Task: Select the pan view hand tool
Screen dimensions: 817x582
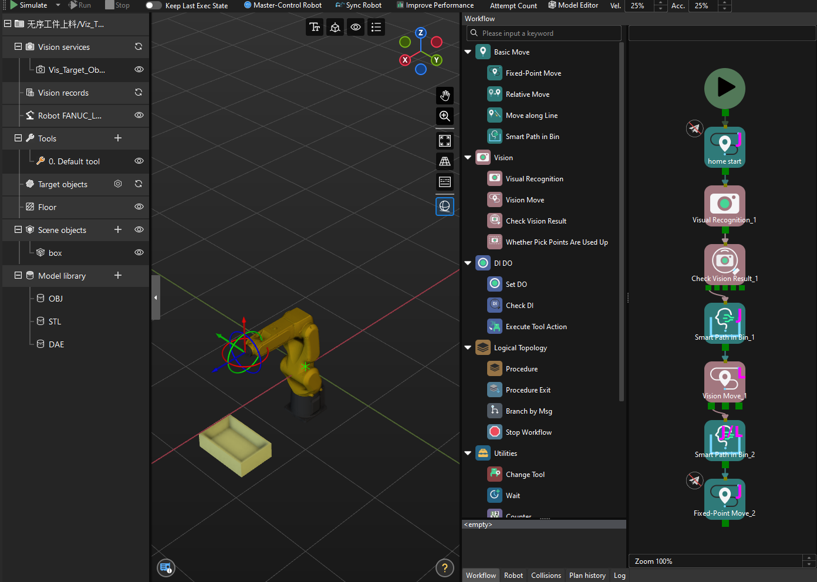Action: [x=444, y=96]
